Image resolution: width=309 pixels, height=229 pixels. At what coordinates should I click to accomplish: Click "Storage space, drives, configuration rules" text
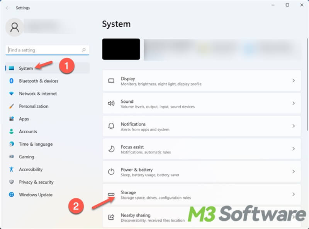point(156,198)
